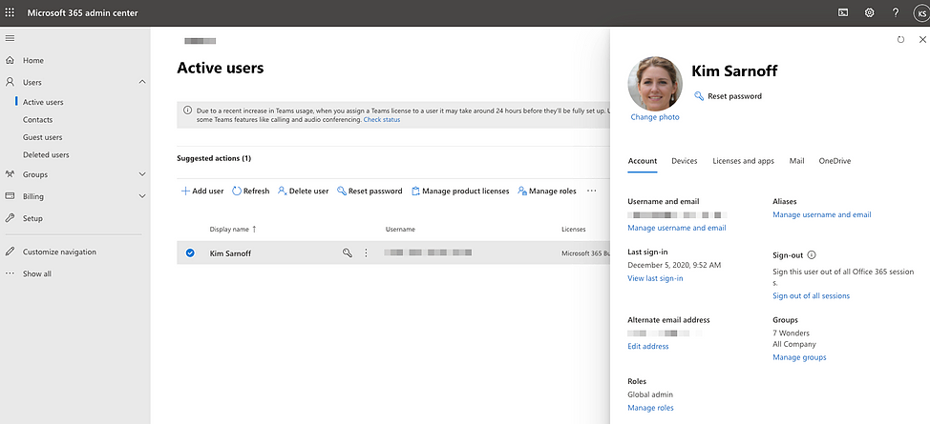Viewport: 930px width, 424px height.
Task: Switch to the Mail tab
Action: pos(796,161)
